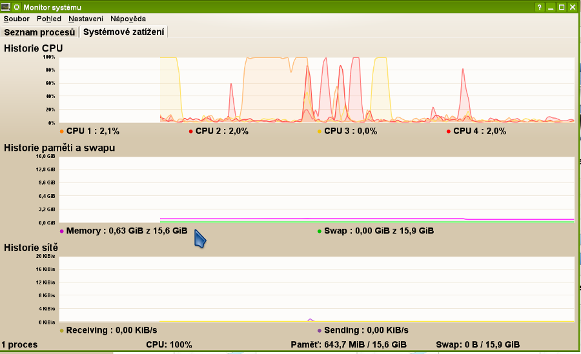
Task: Click the red CPU 4 legend dot
Action: (x=448, y=131)
